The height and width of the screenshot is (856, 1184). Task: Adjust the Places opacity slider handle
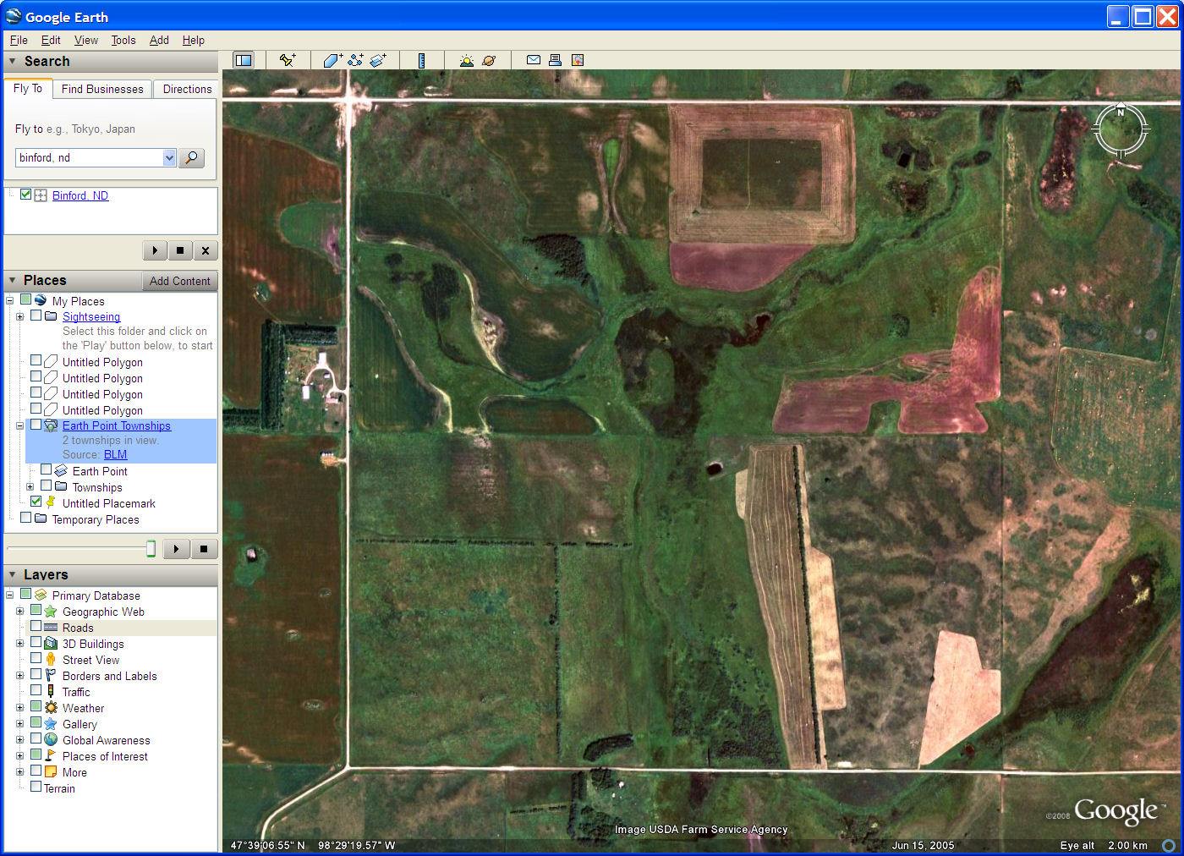(x=151, y=549)
